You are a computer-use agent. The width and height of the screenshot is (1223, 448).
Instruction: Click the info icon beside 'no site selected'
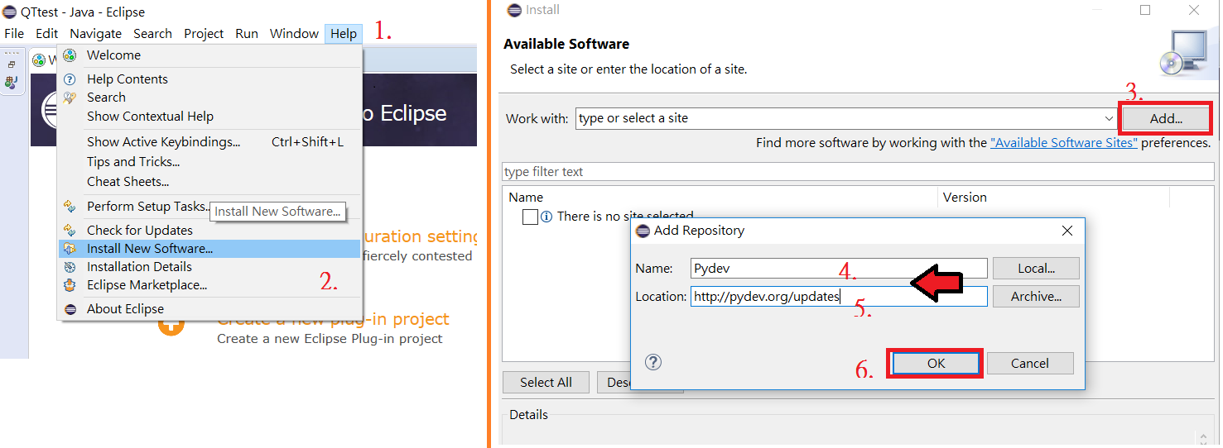[x=546, y=217]
